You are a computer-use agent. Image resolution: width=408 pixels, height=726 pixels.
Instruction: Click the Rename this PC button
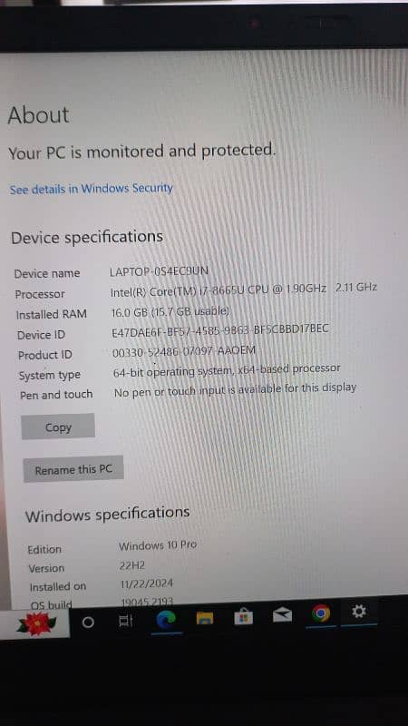tap(73, 469)
